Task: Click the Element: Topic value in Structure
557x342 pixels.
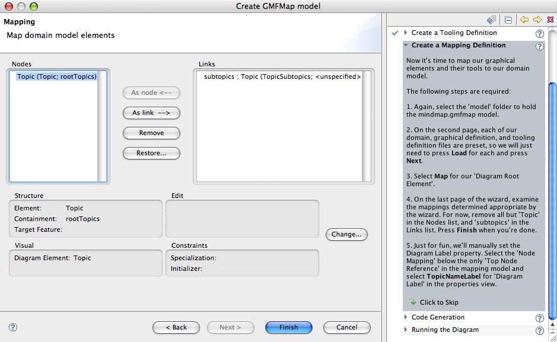Action: click(74, 208)
